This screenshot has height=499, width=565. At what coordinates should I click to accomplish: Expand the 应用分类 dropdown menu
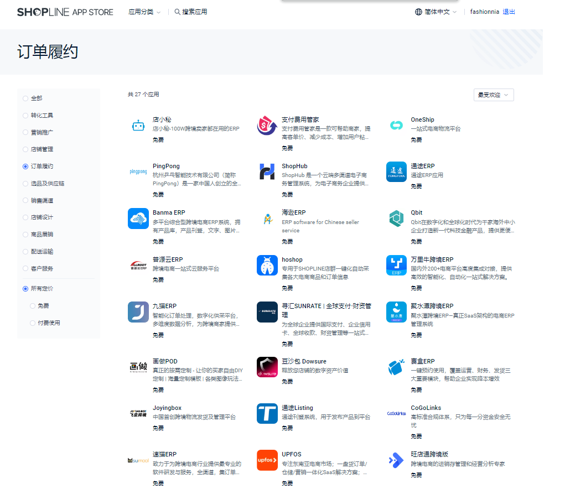pyautogui.click(x=144, y=12)
